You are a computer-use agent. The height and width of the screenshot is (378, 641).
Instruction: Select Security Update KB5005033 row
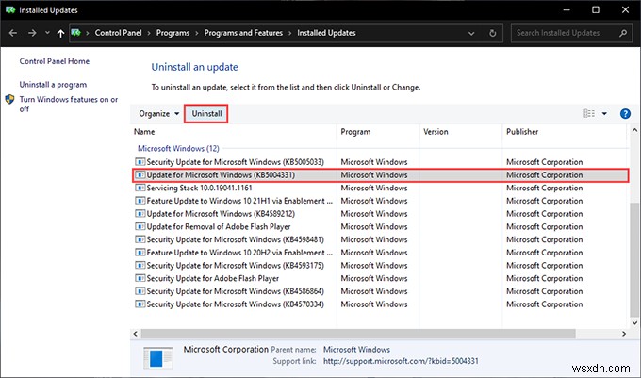click(380, 162)
